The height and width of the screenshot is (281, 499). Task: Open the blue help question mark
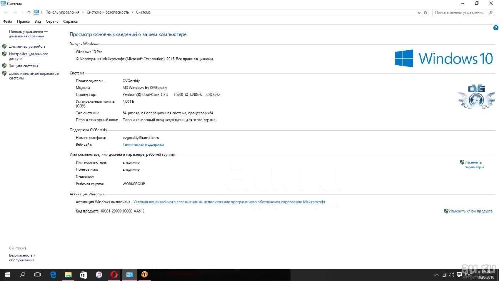(495, 28)
